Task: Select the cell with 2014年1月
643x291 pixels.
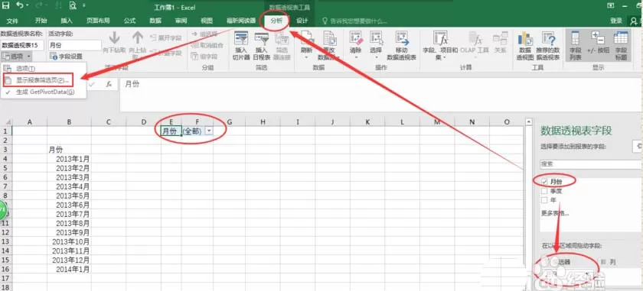Action: click(x=70, y=269)
